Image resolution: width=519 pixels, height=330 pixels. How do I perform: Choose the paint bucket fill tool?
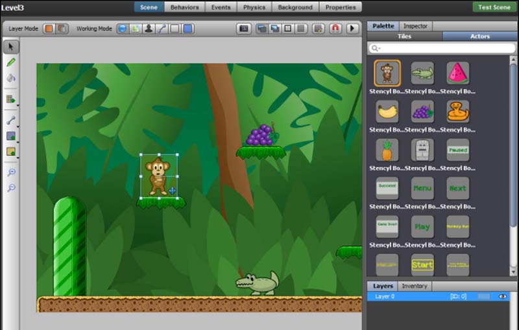click(11, 78)
